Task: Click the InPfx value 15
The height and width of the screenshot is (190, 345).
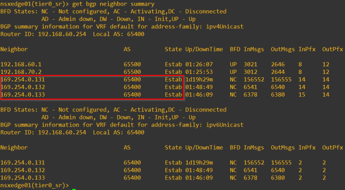Action: (x=302, y=94)
